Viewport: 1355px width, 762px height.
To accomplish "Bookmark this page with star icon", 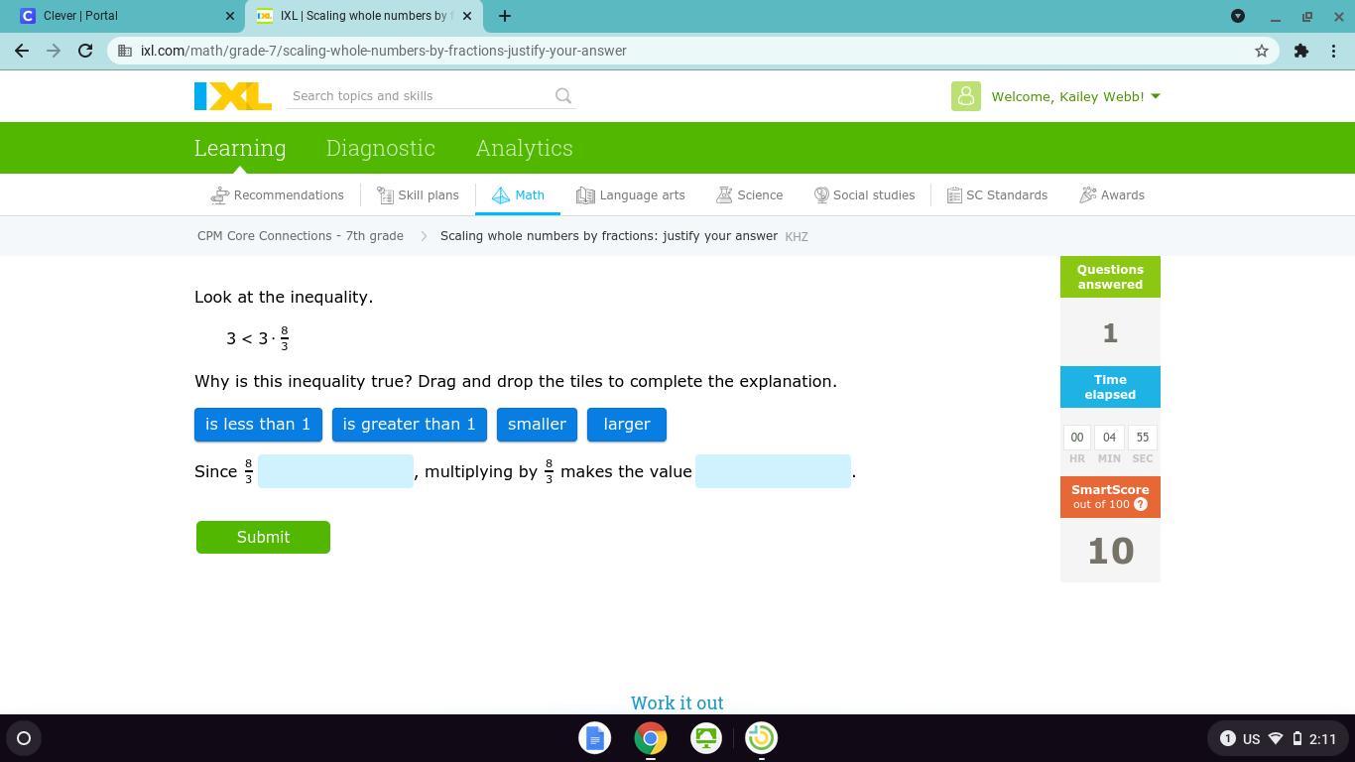I will point(1262,51).
